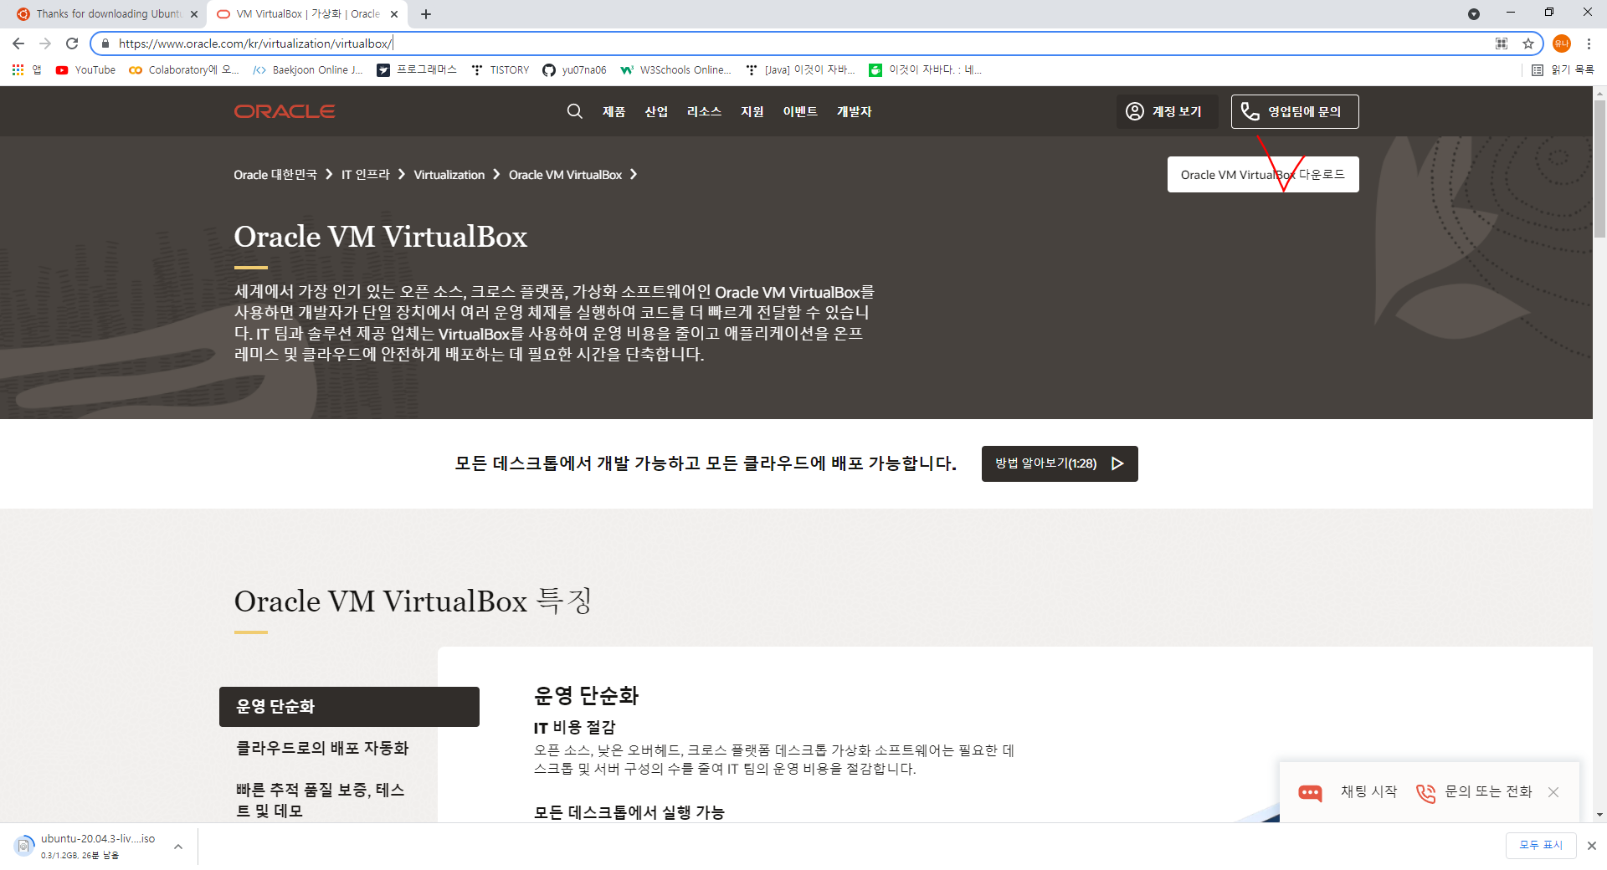
Task: Click the scrollbar up arrow
Action: click(x=1599, y=93)
